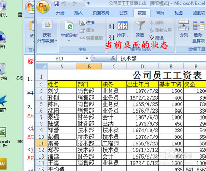Click the Redo arrow in quick access toolbar

pos(74,4)
